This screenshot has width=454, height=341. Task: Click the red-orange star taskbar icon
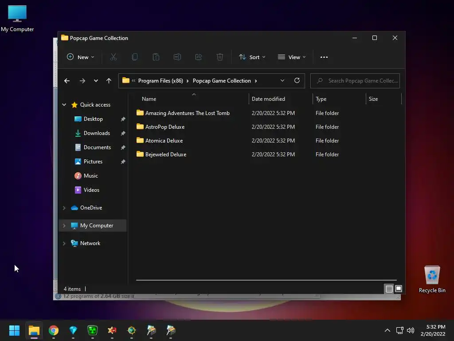[x=112, y=330]
